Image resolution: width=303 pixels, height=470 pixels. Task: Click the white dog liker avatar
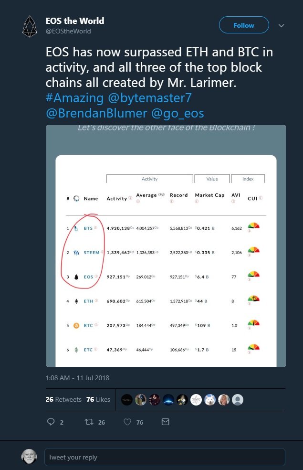point(210,400)
